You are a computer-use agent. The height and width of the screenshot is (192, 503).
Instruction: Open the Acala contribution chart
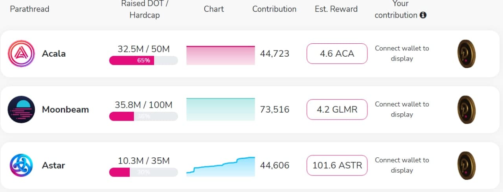tap(220, 55)
